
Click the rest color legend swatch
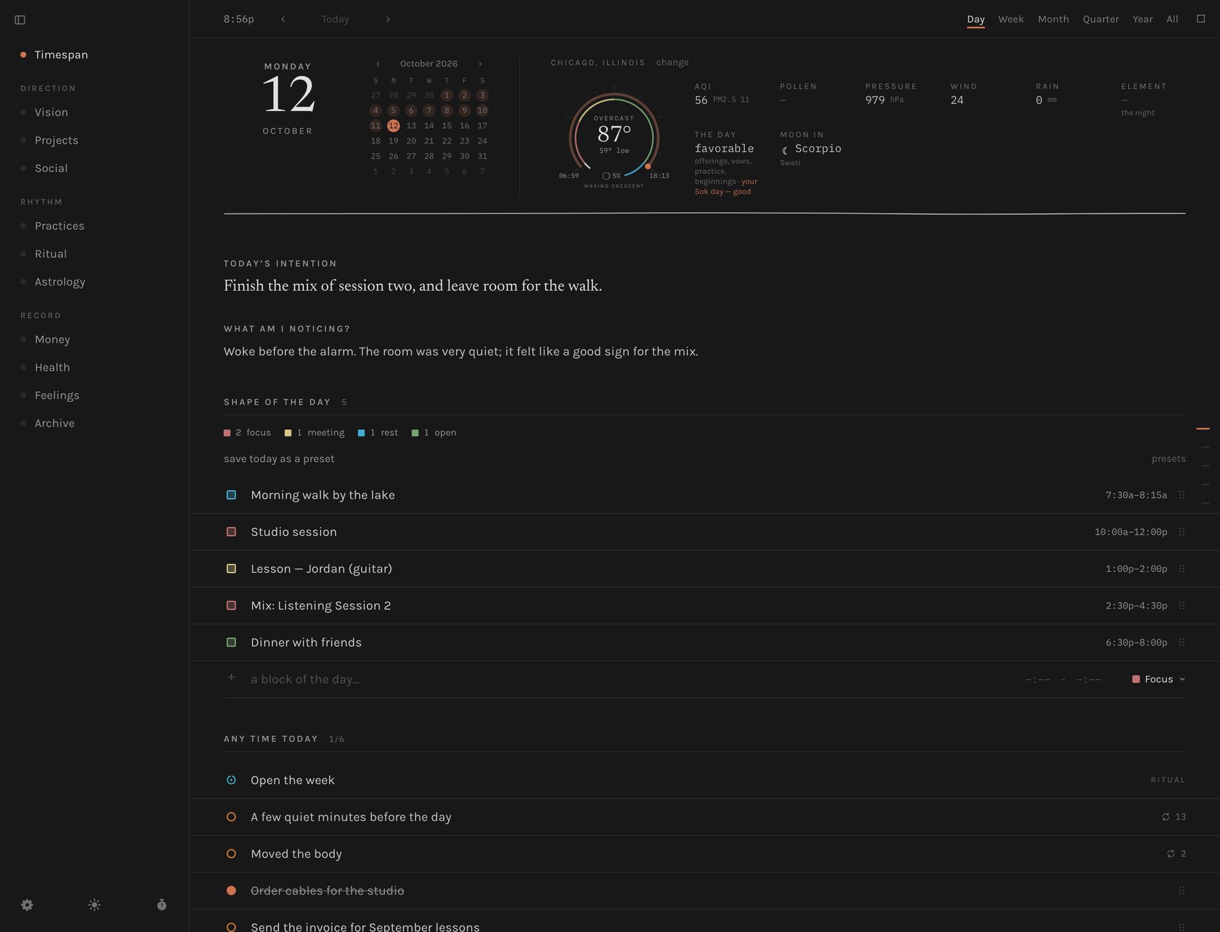[361, 433]
